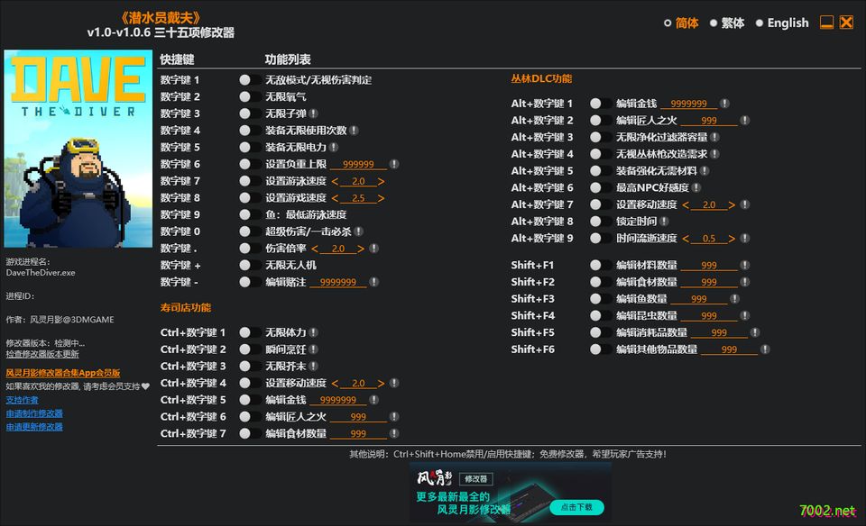Decrease 设置游戏速度 with left arrow
866x526 pixels.
(335, 198)
